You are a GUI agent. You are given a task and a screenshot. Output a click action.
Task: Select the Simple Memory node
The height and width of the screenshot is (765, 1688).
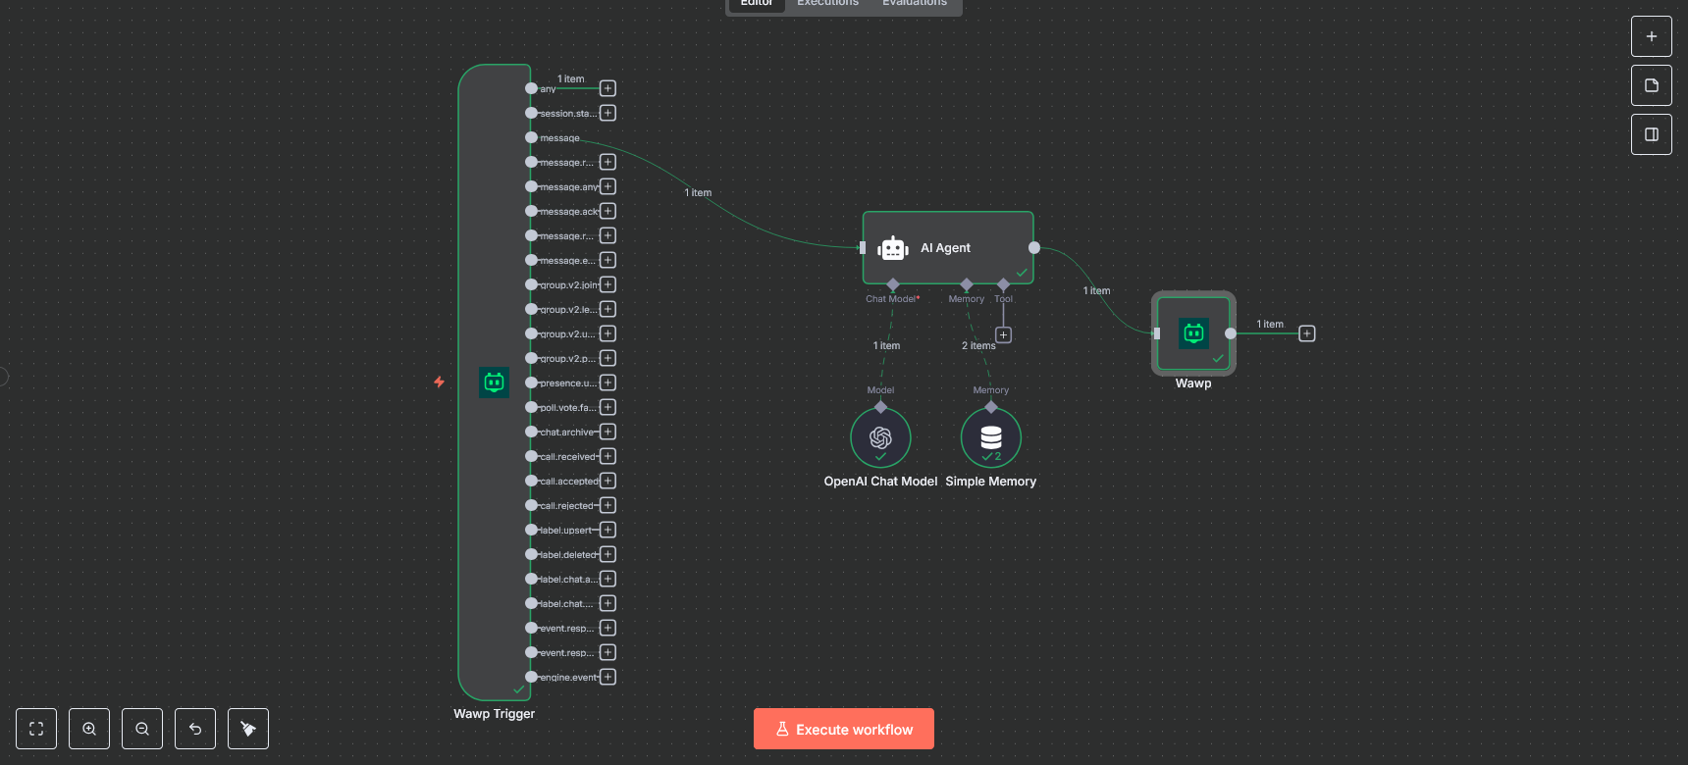pos(990,437)
